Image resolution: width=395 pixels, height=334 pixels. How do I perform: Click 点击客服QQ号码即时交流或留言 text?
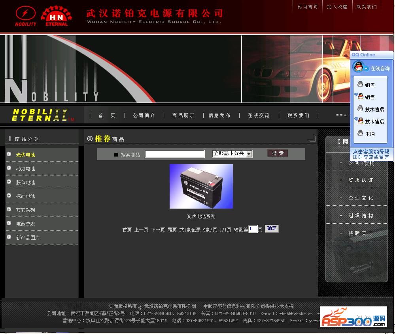371,155
